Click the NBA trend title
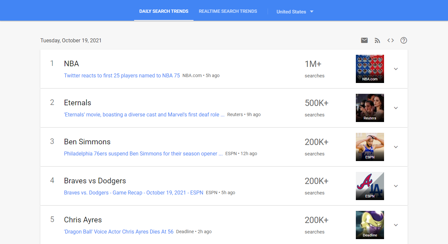448x244 pixels. click(x=71, y=64)
